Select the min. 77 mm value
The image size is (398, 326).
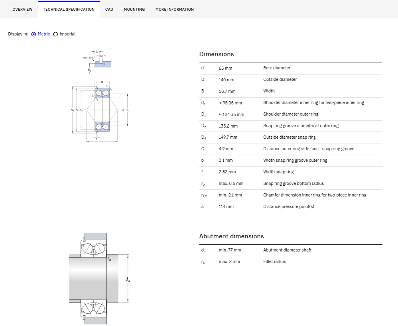pyautogui.click(x=230, y=250)
